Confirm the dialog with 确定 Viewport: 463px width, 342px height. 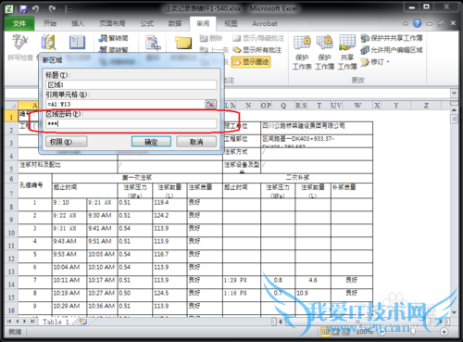point(151,142)
